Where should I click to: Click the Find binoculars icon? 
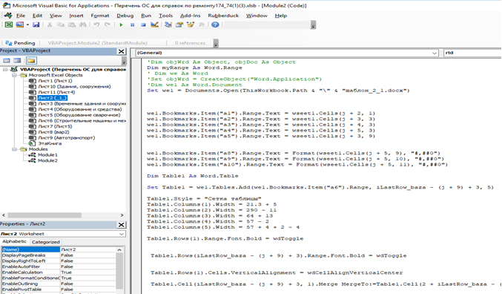coord(82,24)
